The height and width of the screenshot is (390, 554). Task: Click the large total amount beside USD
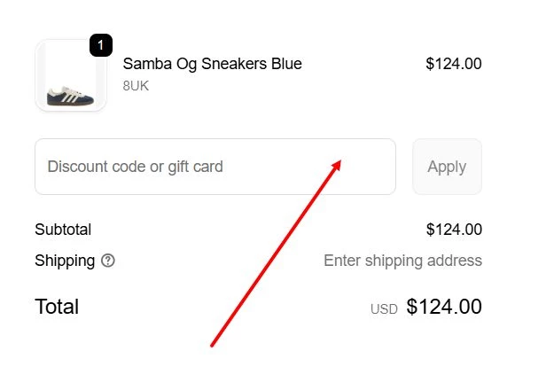pyautogui.click(x=444, y=307)
